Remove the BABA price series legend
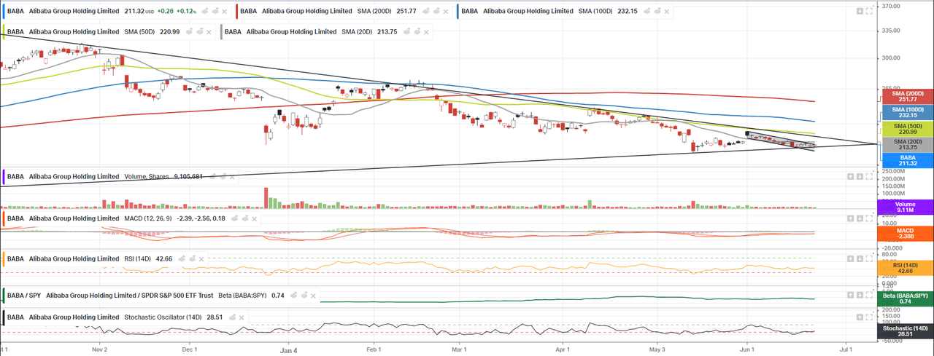 pyautogui.click(x=224, y=12)
